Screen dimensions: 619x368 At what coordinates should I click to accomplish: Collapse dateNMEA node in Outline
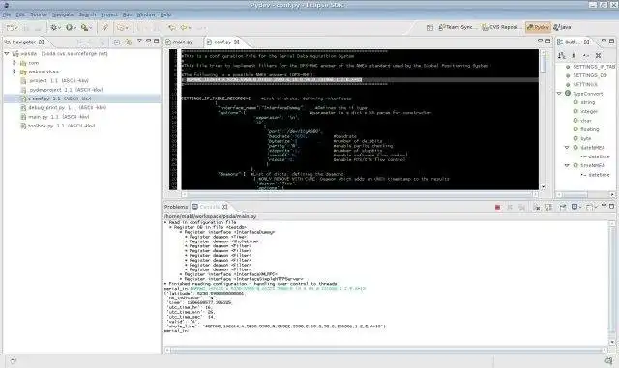tap(567, 147)
